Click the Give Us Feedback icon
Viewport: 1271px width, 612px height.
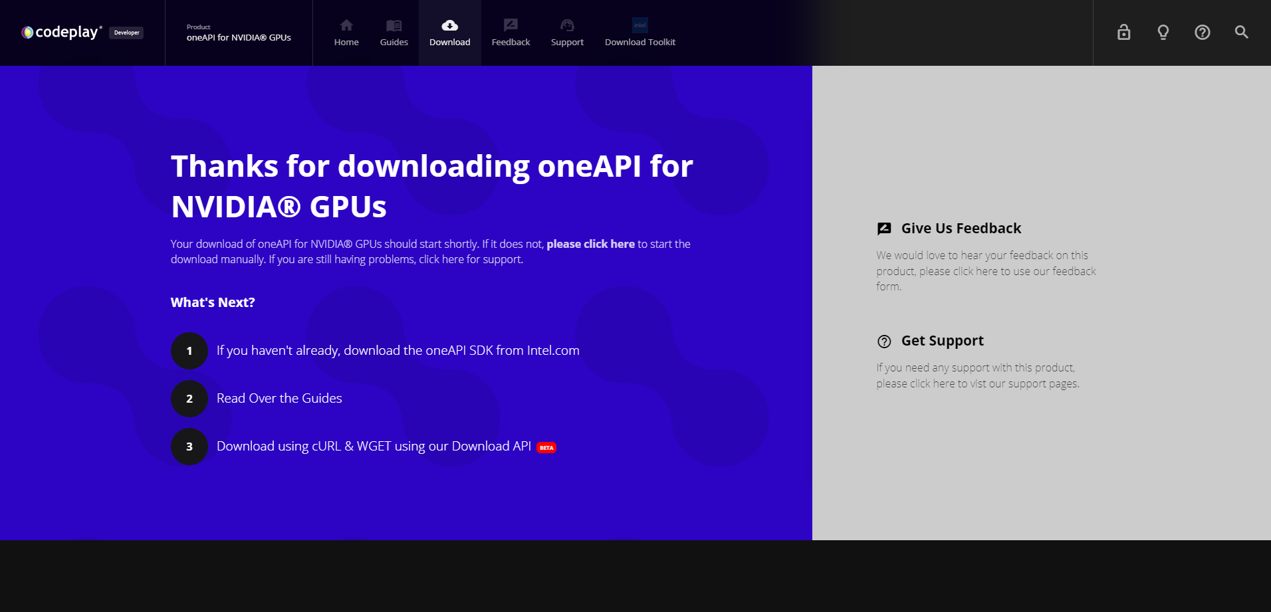pos(884,229)
